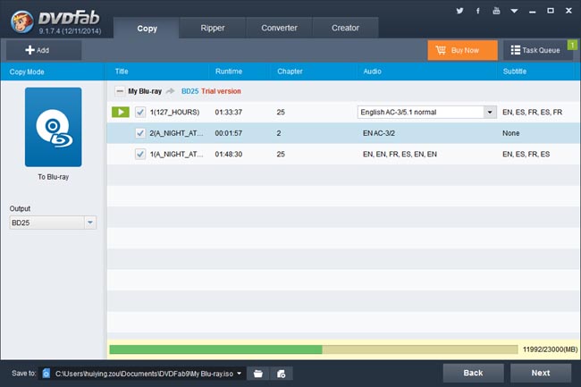This screenshot has width=581, height=387.
Task: Click the ISO image output icon
Action: (x=282, y=374)
